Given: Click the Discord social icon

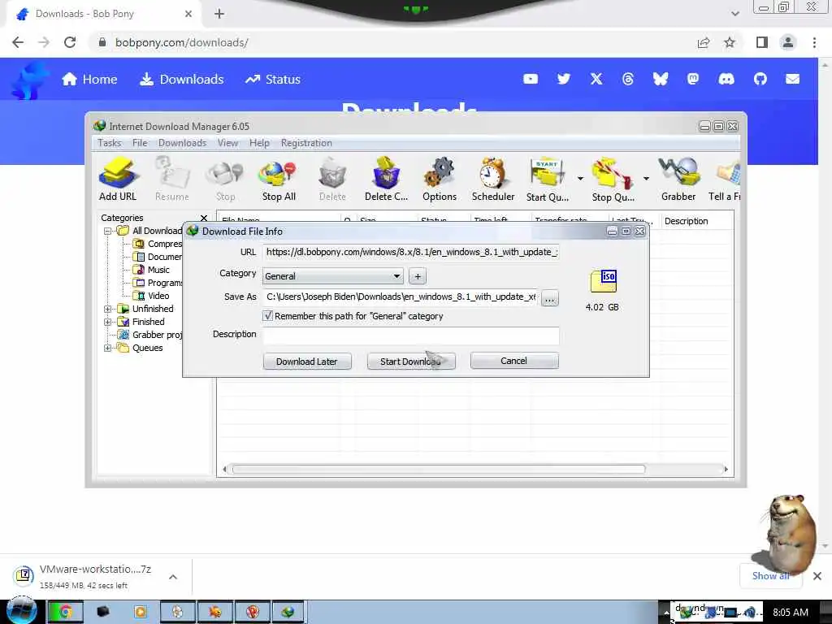Looking at the screenshot, I should pyautogui.click(x=726, y=79).
